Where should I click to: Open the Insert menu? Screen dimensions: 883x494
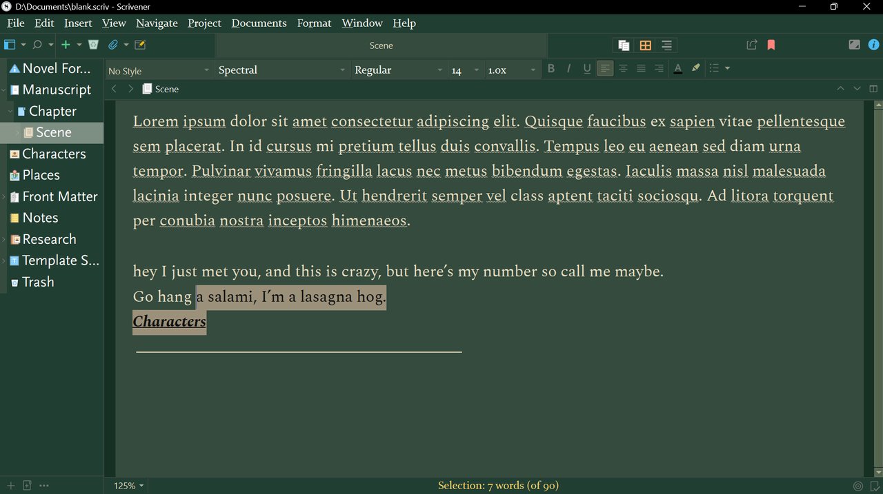click(x=78, y=23)
